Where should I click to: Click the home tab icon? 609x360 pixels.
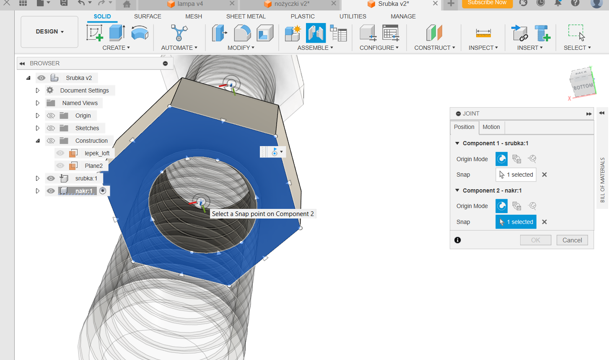tap(127, 4)
